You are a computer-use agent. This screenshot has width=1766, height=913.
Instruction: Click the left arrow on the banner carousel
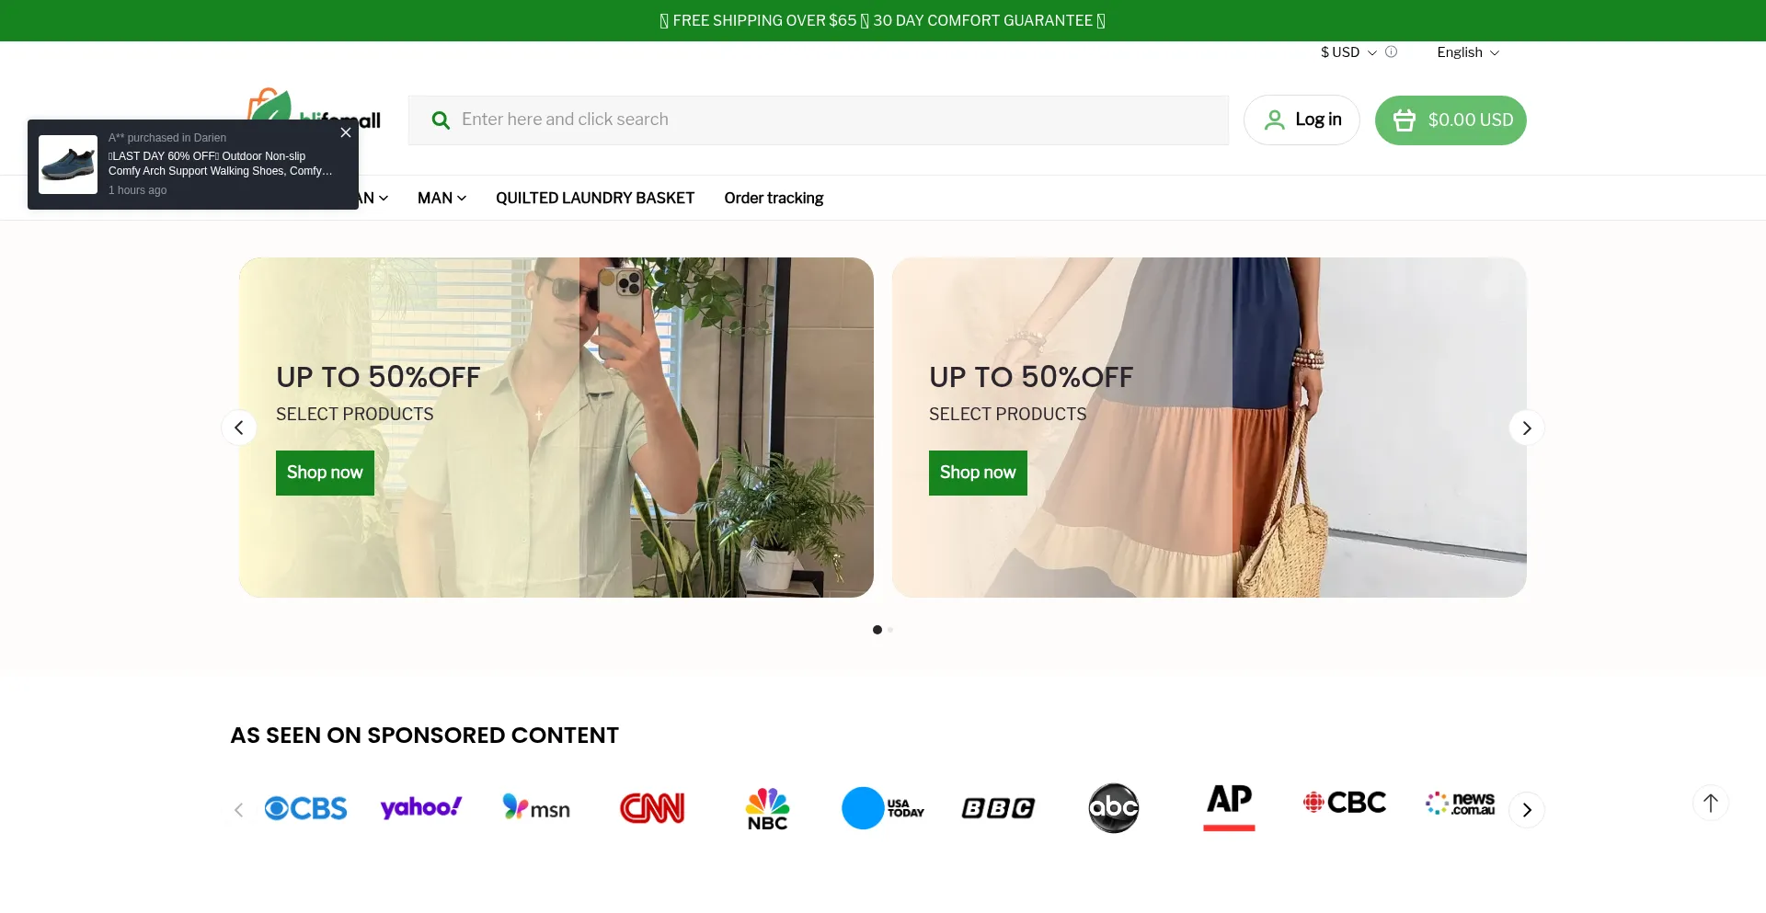pyautogui.click(x=239, y=428)
